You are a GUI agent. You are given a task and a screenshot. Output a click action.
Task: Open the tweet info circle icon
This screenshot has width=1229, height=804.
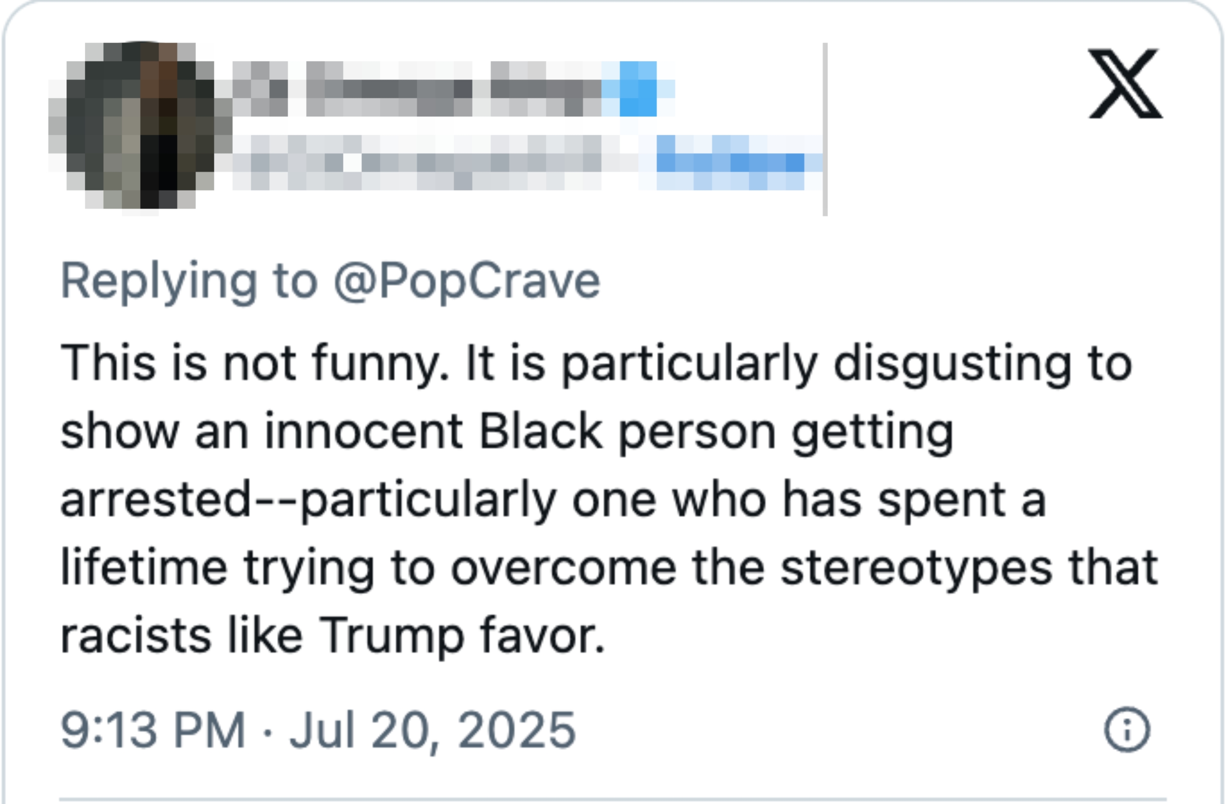[x=1127, y=729]
